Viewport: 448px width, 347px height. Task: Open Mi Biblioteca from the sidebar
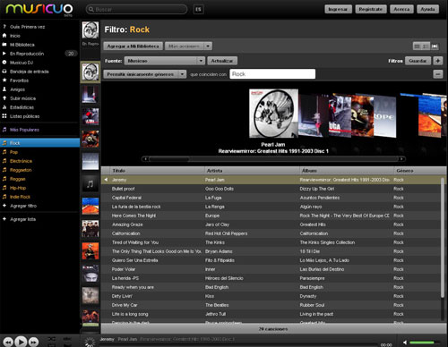[22, 45]
